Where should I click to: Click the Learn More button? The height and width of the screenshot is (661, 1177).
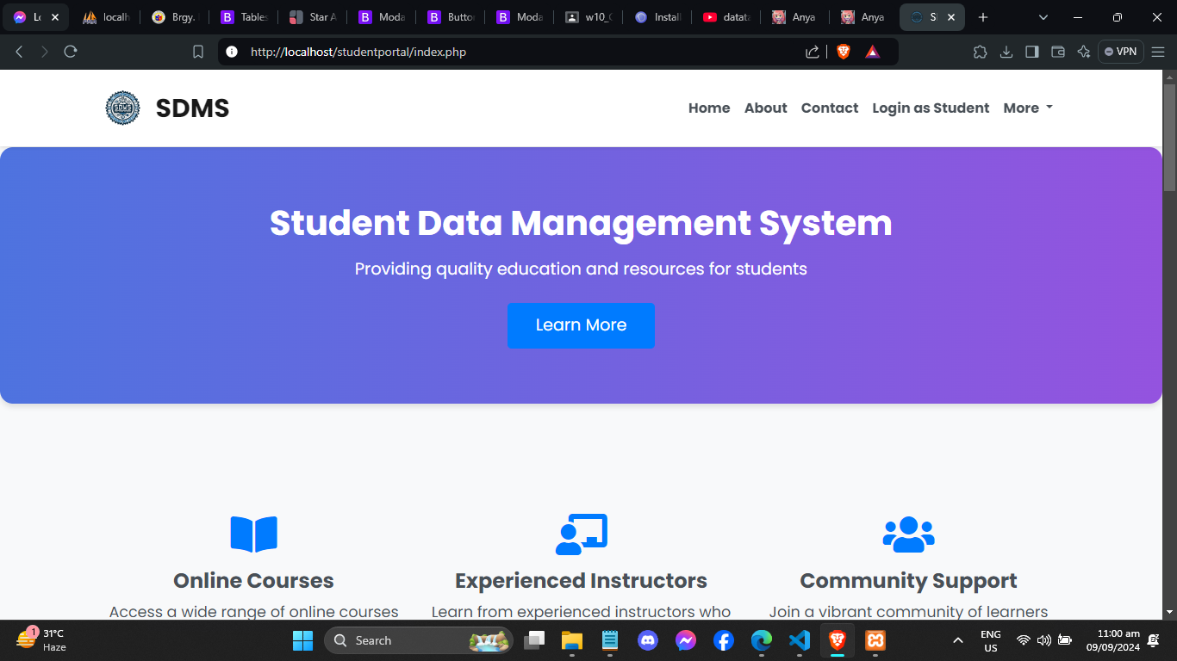point(581,325)
